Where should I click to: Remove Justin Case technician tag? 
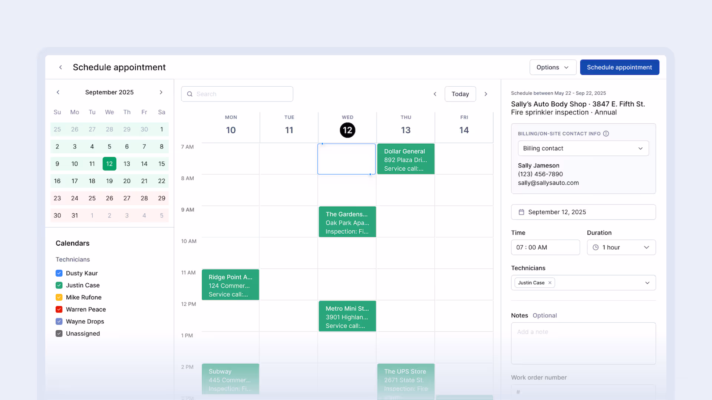coord(550,283)
